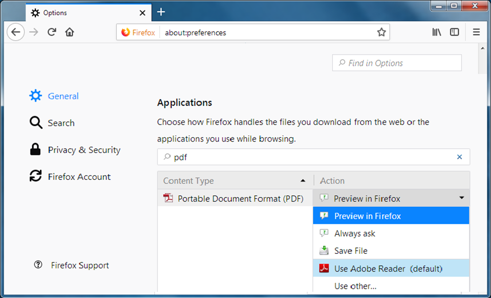Go to the Home page icon

click(70, 32)
